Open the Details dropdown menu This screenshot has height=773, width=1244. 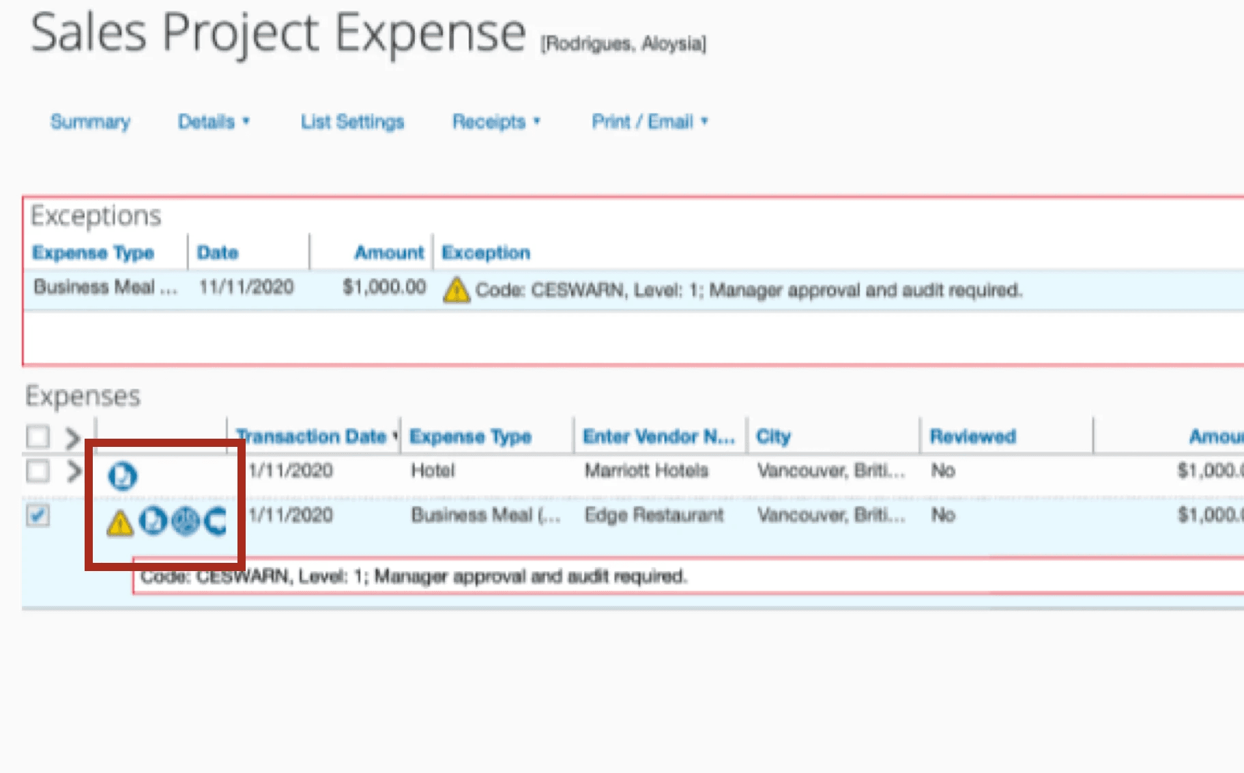pyautogui.click(x=214, y=122)
